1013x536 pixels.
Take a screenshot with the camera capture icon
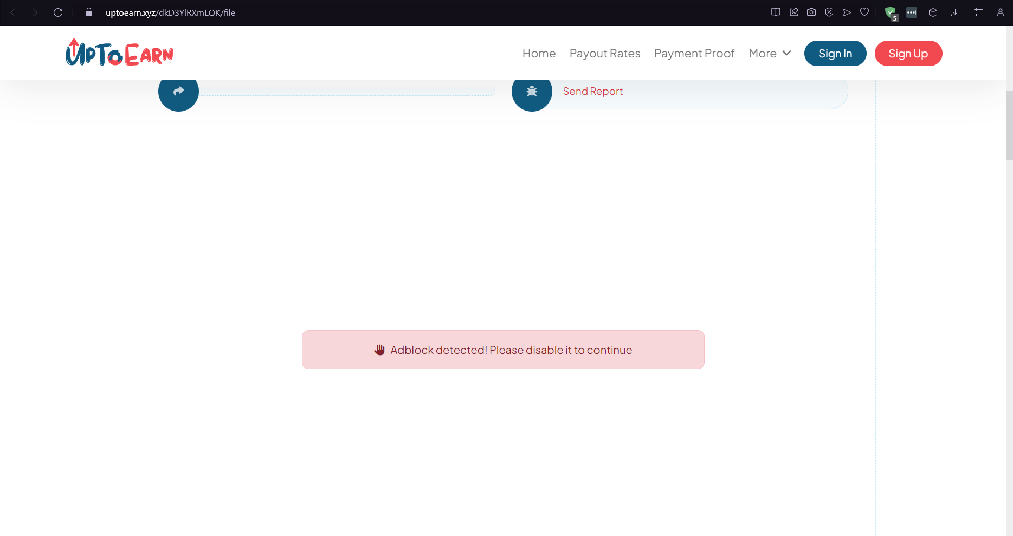[811, 12]
